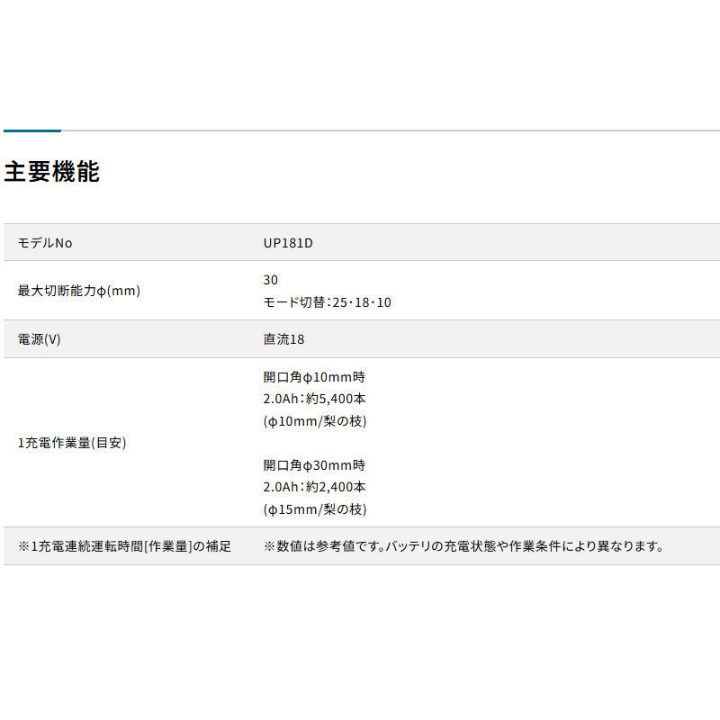The height and width of the screenshot is (720, 720).
Task: Click the (φ10mm/梨の枝) note
Action: (315, 420)
